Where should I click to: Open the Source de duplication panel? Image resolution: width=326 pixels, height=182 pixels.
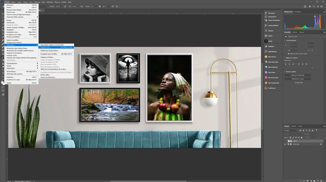(273, 20)
